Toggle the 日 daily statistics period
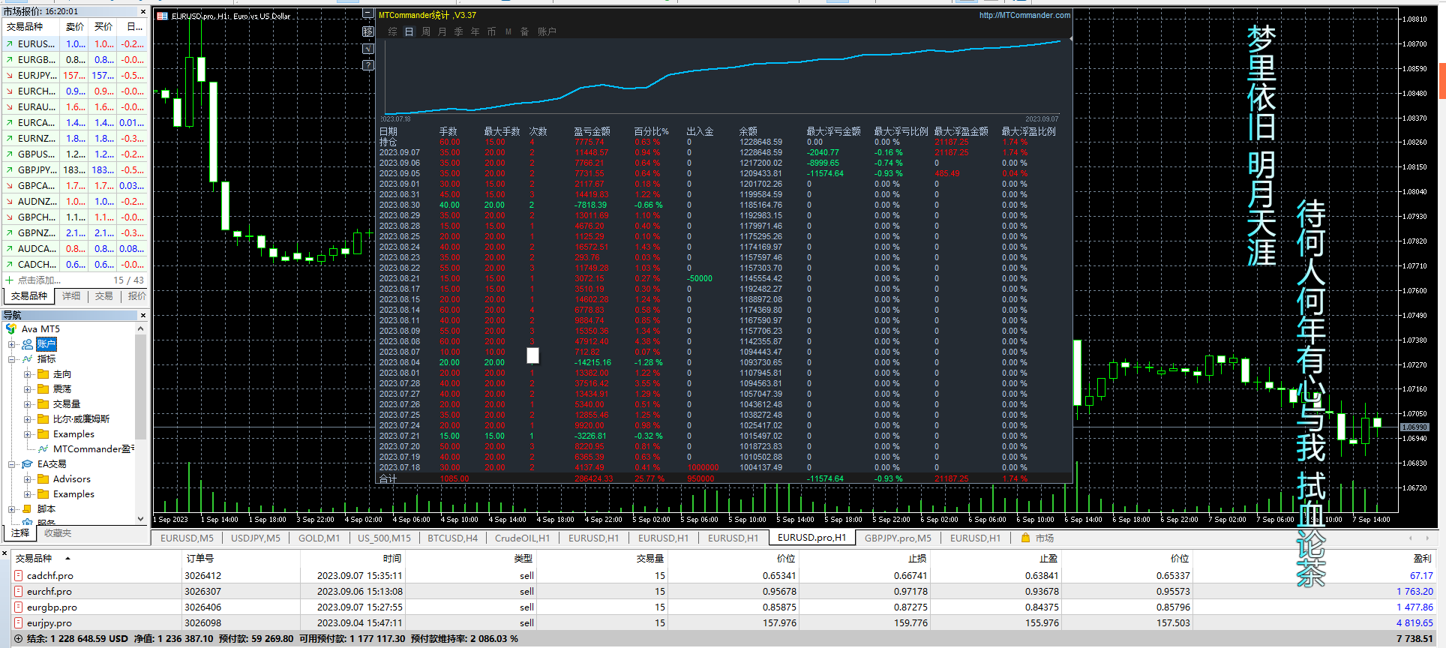The width and height of the screenshot is (1446, 648). [x=409, y=31]
